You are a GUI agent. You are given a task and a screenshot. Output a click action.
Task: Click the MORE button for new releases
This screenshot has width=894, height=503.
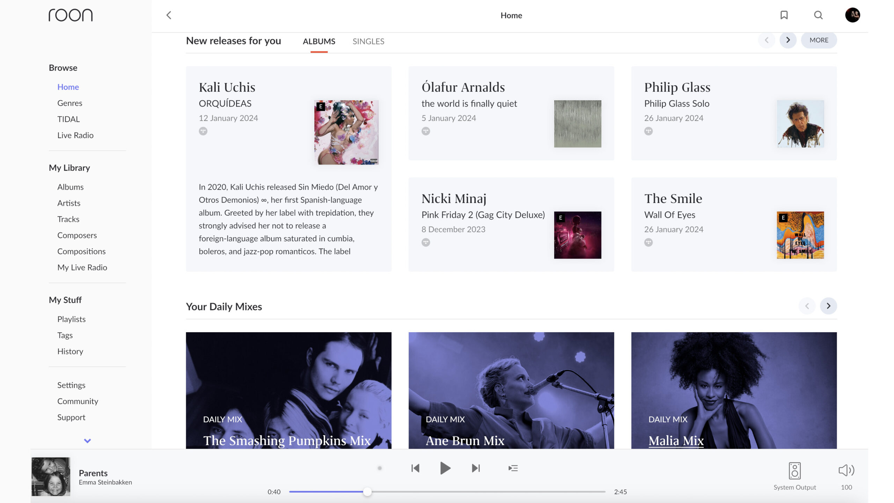click(x=819, y=40)
